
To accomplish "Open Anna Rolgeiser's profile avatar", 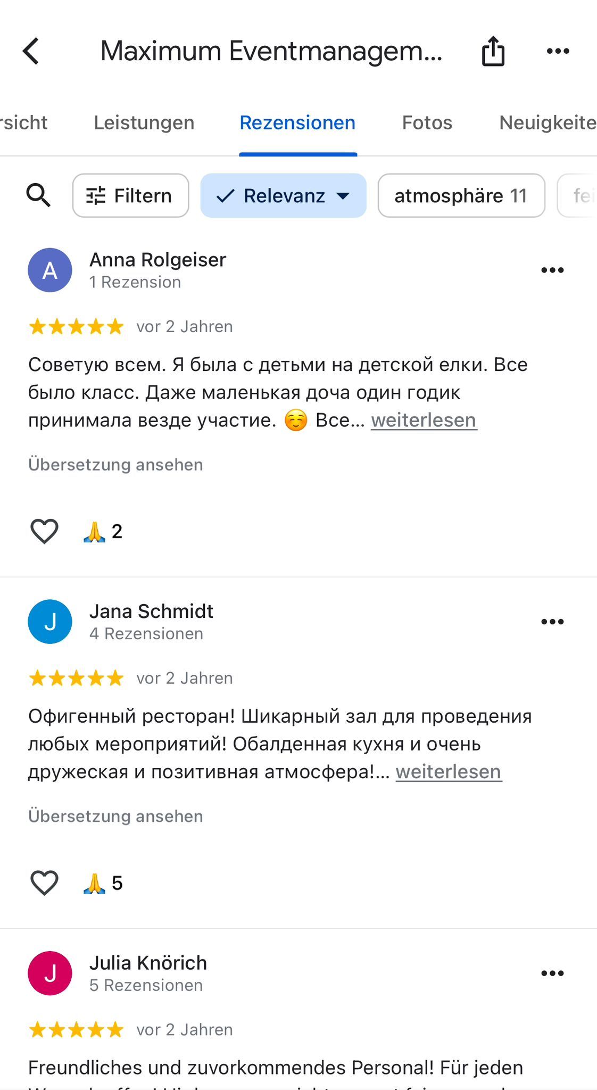I will [50, 270].
